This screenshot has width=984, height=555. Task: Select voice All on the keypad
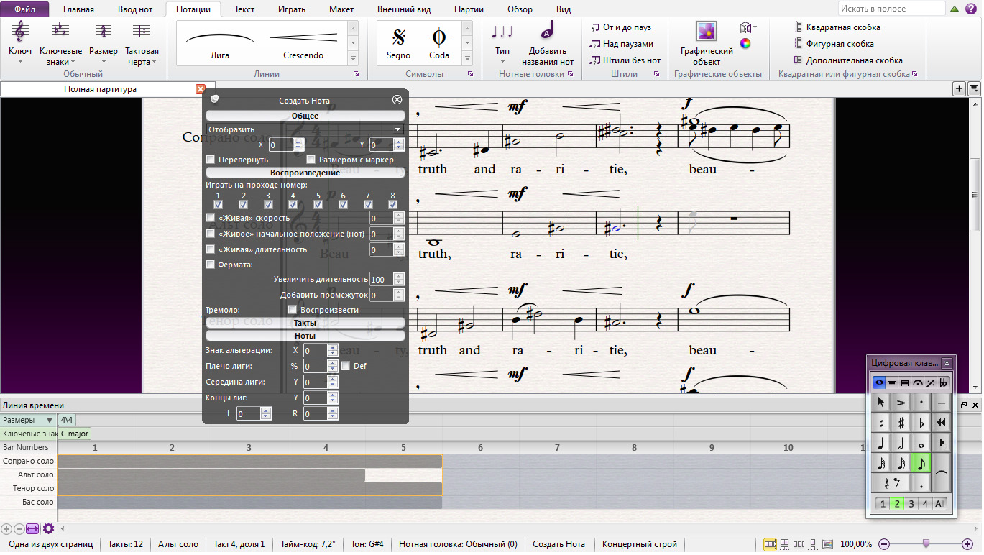click(x=940, y=504)
